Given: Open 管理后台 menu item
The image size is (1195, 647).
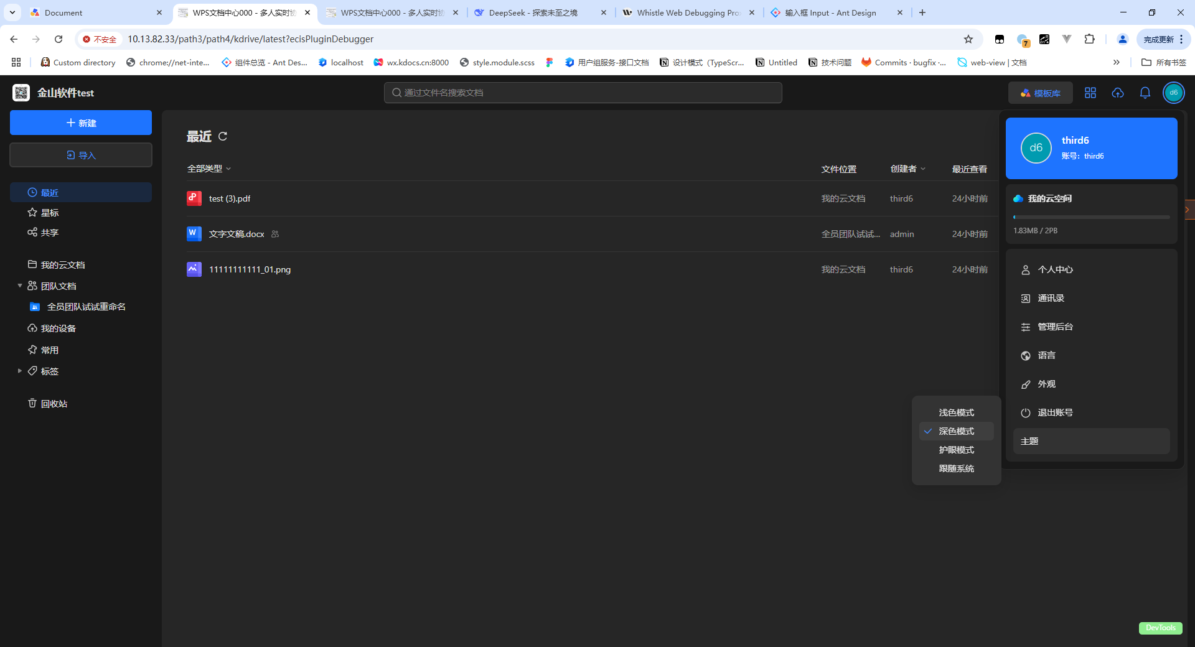Looking at the screenshot, I should tap(1092, 327).
